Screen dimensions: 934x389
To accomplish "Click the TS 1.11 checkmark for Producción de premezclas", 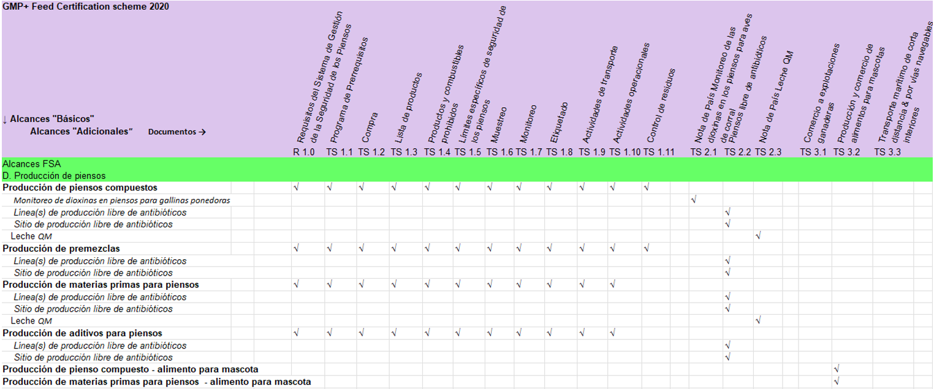I will (646, 248).
